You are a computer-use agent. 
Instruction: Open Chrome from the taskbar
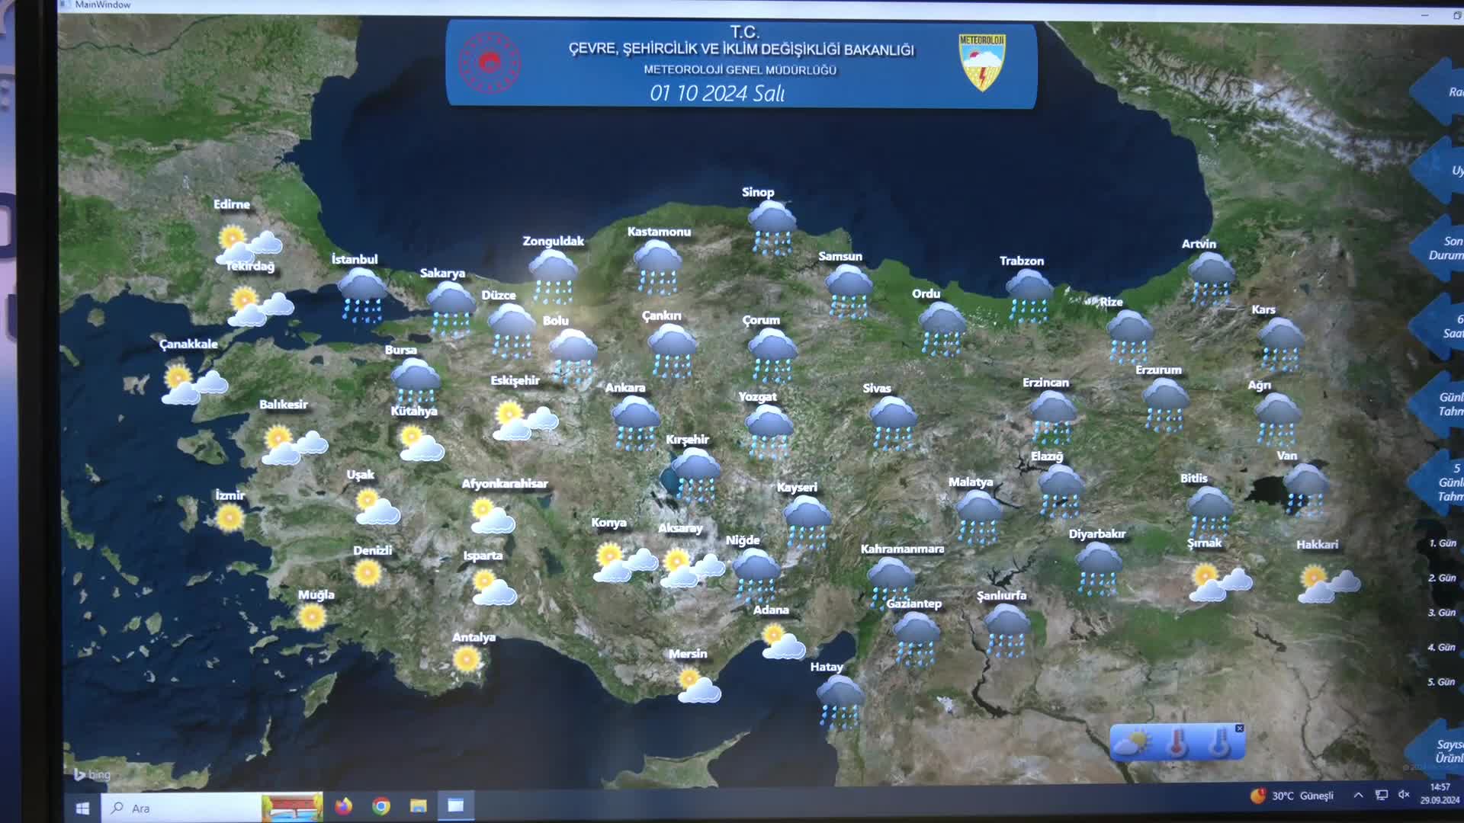point(381,806)
